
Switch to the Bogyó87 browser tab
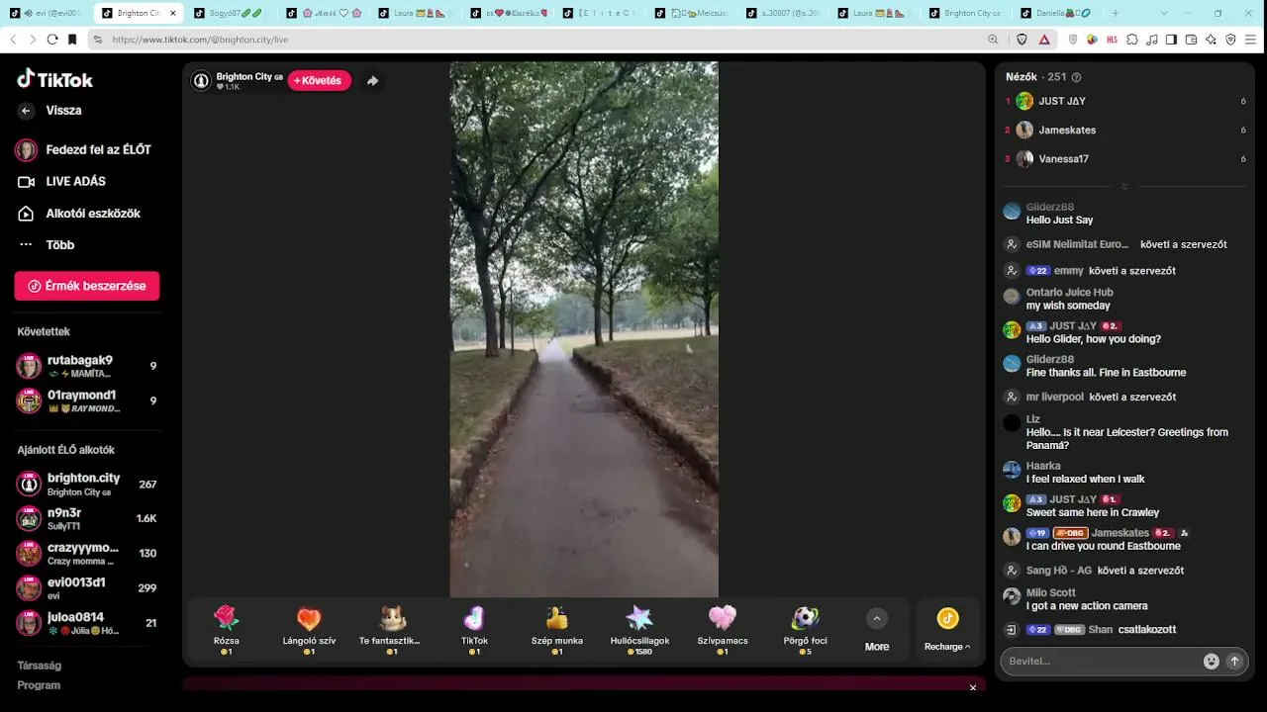(230, 13)
